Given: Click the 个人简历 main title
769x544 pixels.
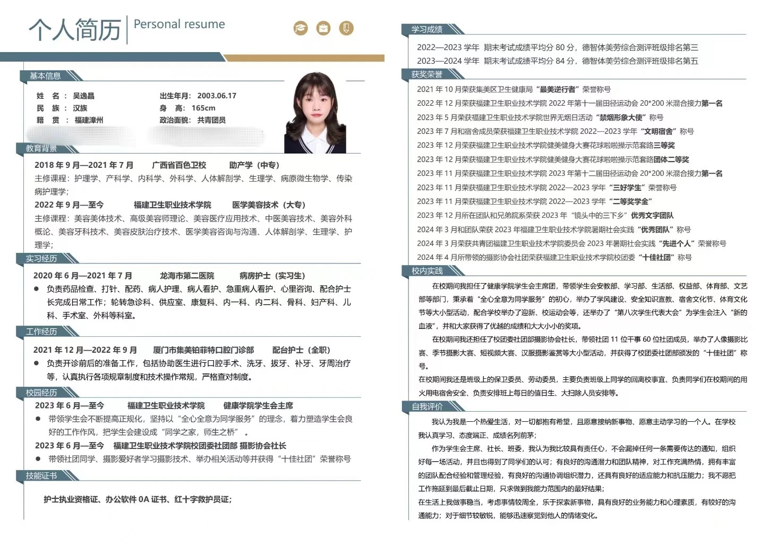Looking at the screenshot, I should [x=75, y=29].
